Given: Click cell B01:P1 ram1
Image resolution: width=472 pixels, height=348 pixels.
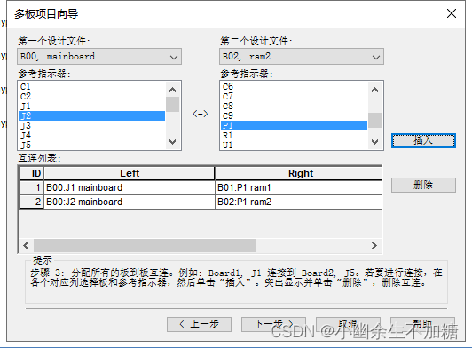Looking at the screenshot, I should 299,187.
